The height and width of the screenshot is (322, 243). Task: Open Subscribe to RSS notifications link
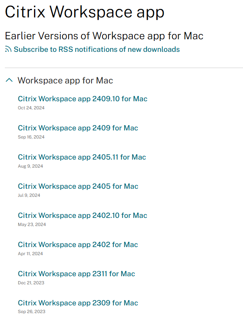(x=97, y=49)
